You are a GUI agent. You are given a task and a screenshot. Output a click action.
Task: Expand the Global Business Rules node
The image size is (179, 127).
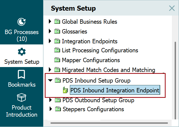50,21
